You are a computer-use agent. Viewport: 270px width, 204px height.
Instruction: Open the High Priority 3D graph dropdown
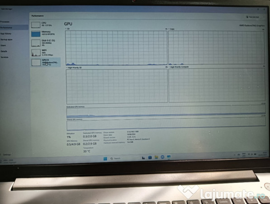click(66, 68)
